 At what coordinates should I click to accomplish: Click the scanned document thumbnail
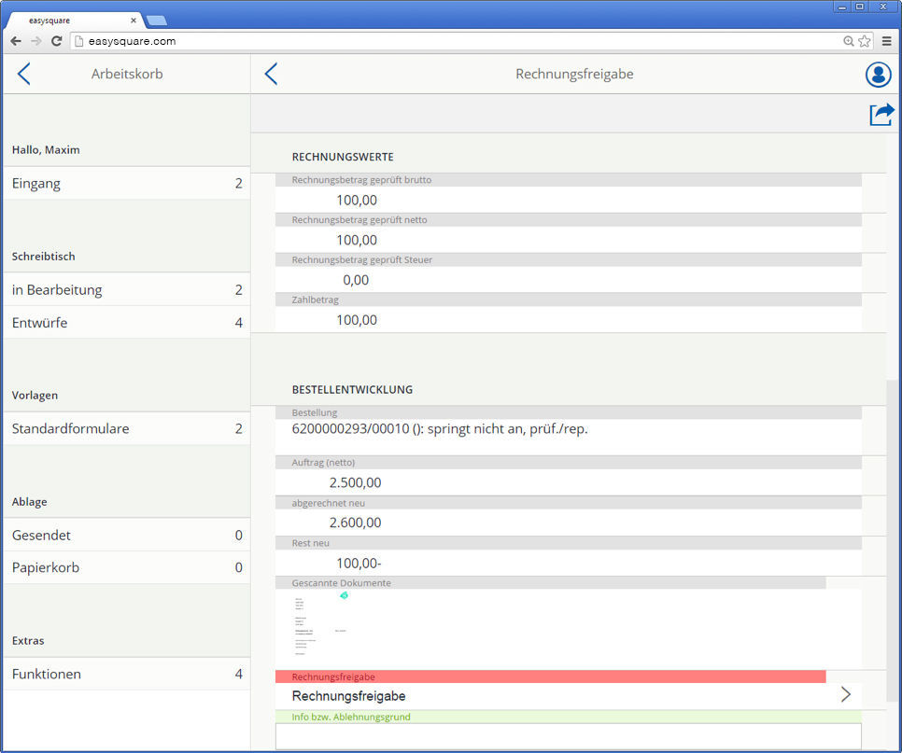click(x=317, y=626)
